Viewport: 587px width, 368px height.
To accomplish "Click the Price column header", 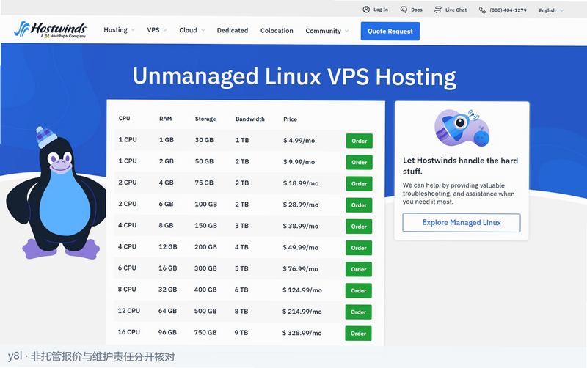I will (290, 119).
